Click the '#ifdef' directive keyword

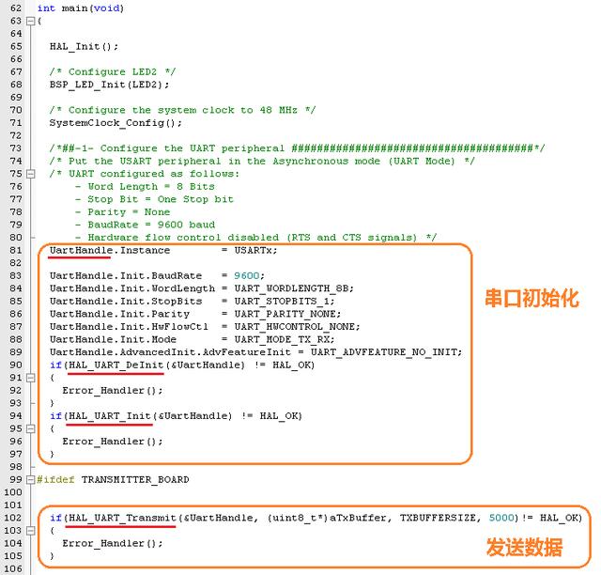[x=55, y=480]
